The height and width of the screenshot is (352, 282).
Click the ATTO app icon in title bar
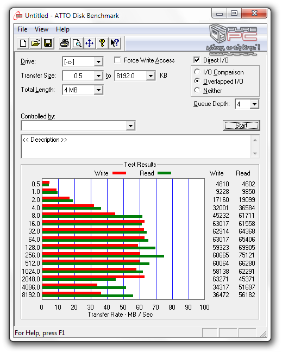pos(18,16)
